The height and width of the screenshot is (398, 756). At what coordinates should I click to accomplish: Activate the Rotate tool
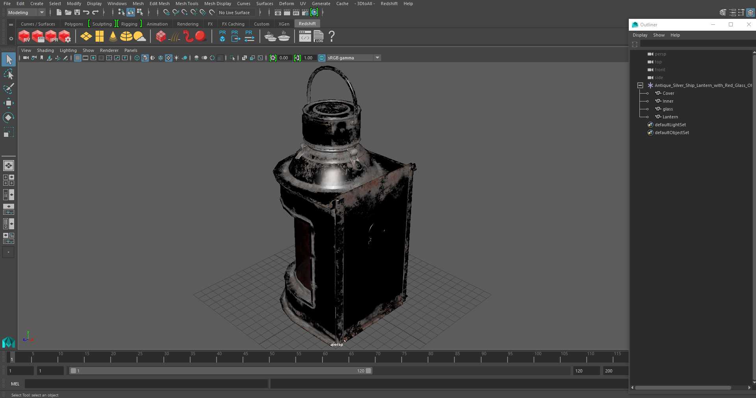[x=9, y=118]
